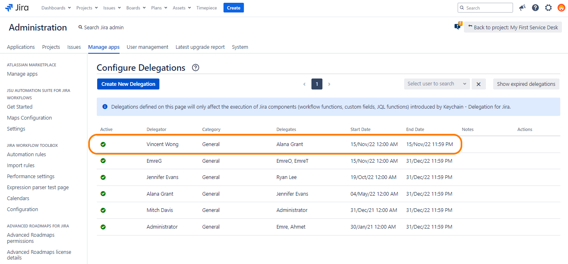Clear the user search with X button

click(x=479, y=84)
